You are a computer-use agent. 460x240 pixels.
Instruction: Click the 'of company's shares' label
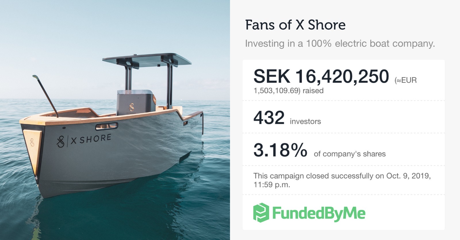pyautogui.click(x=350, y=154)
